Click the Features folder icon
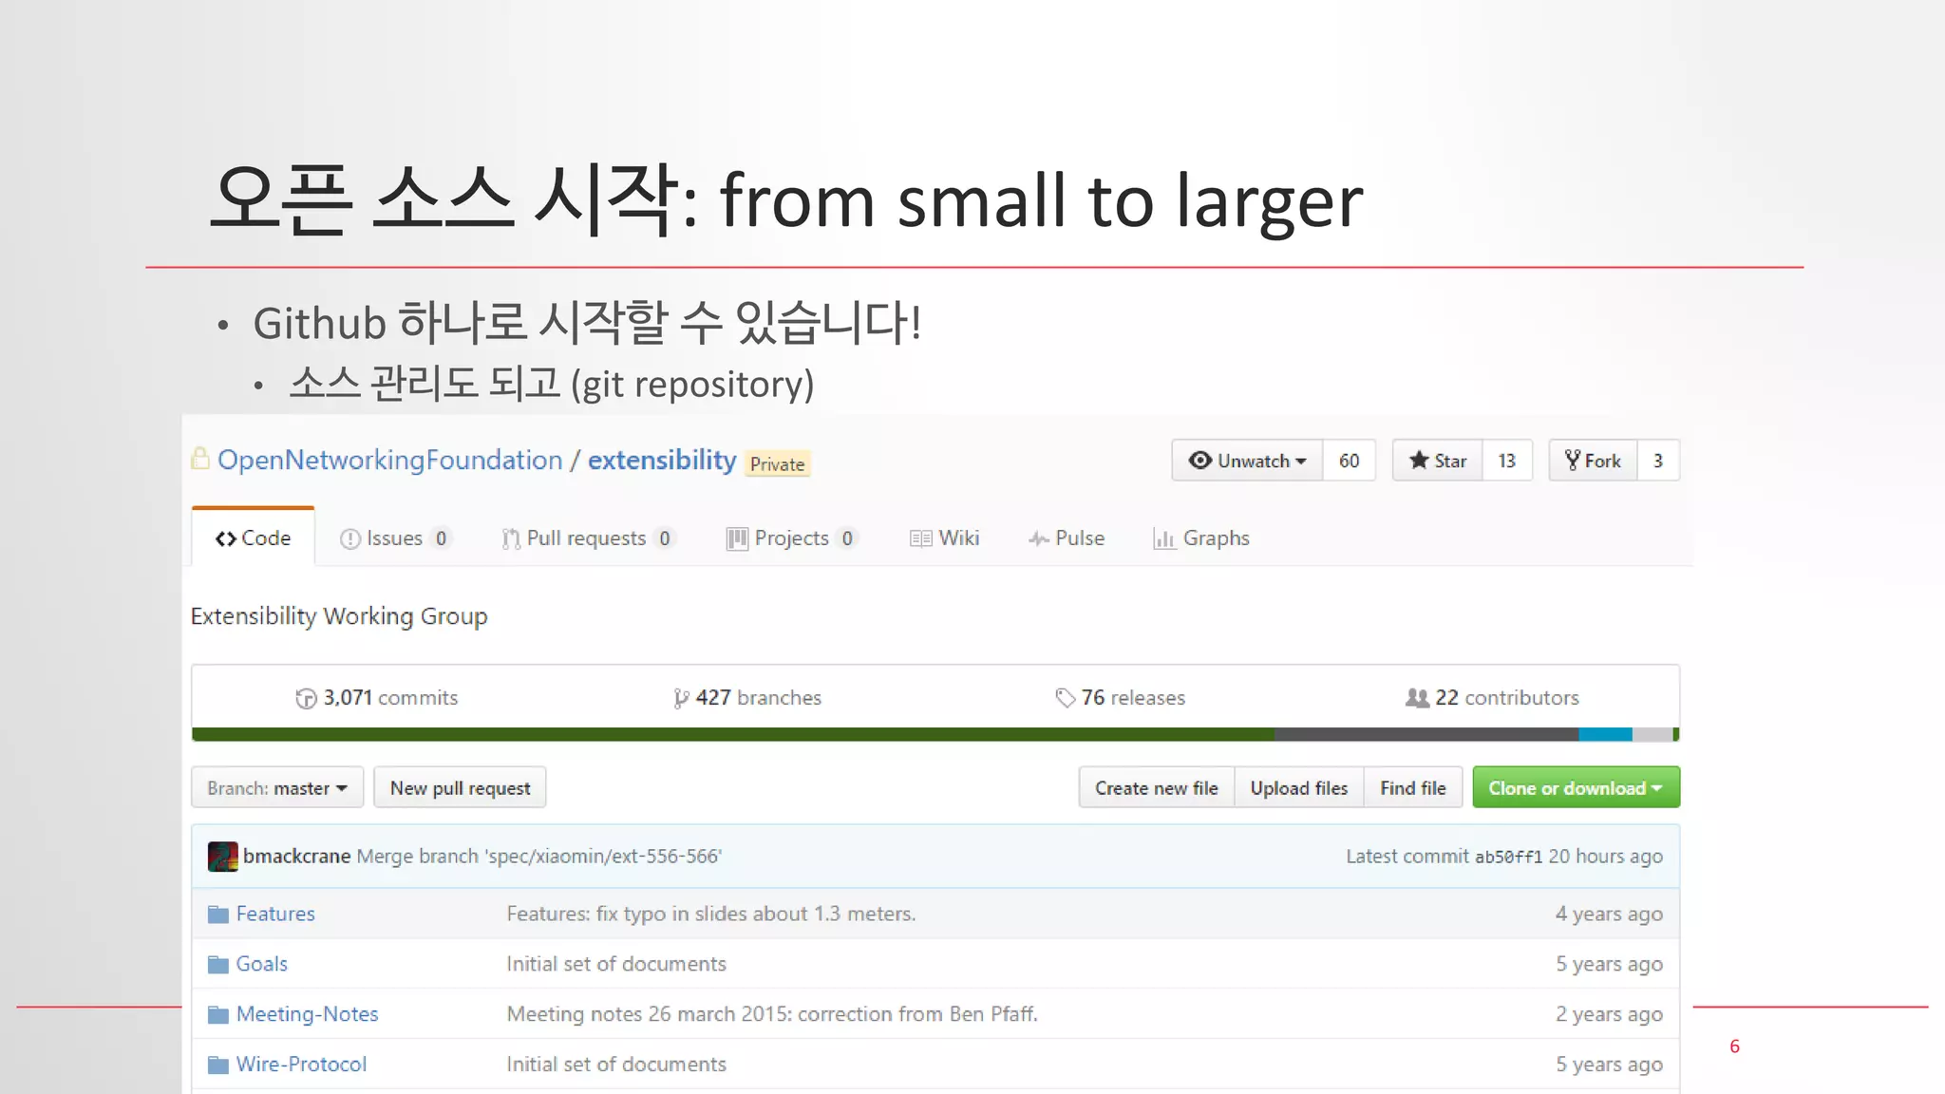Viewport: 1945px width, 1094px height. pos(218,915)
